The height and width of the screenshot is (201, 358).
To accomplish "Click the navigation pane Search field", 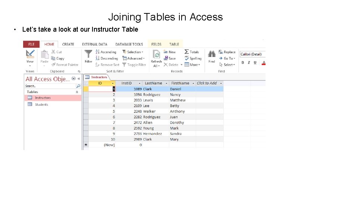I will tap(50, 86).
